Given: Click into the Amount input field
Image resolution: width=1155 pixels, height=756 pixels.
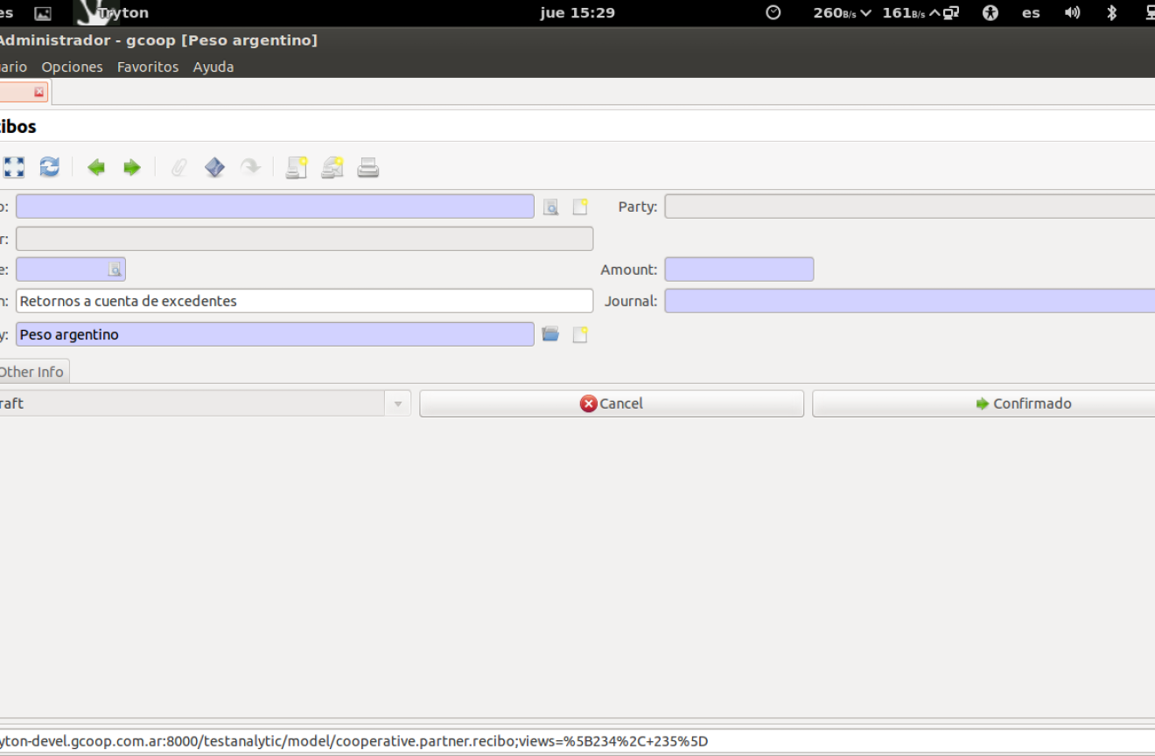Looking at the screenshot, I should point(738,269).
